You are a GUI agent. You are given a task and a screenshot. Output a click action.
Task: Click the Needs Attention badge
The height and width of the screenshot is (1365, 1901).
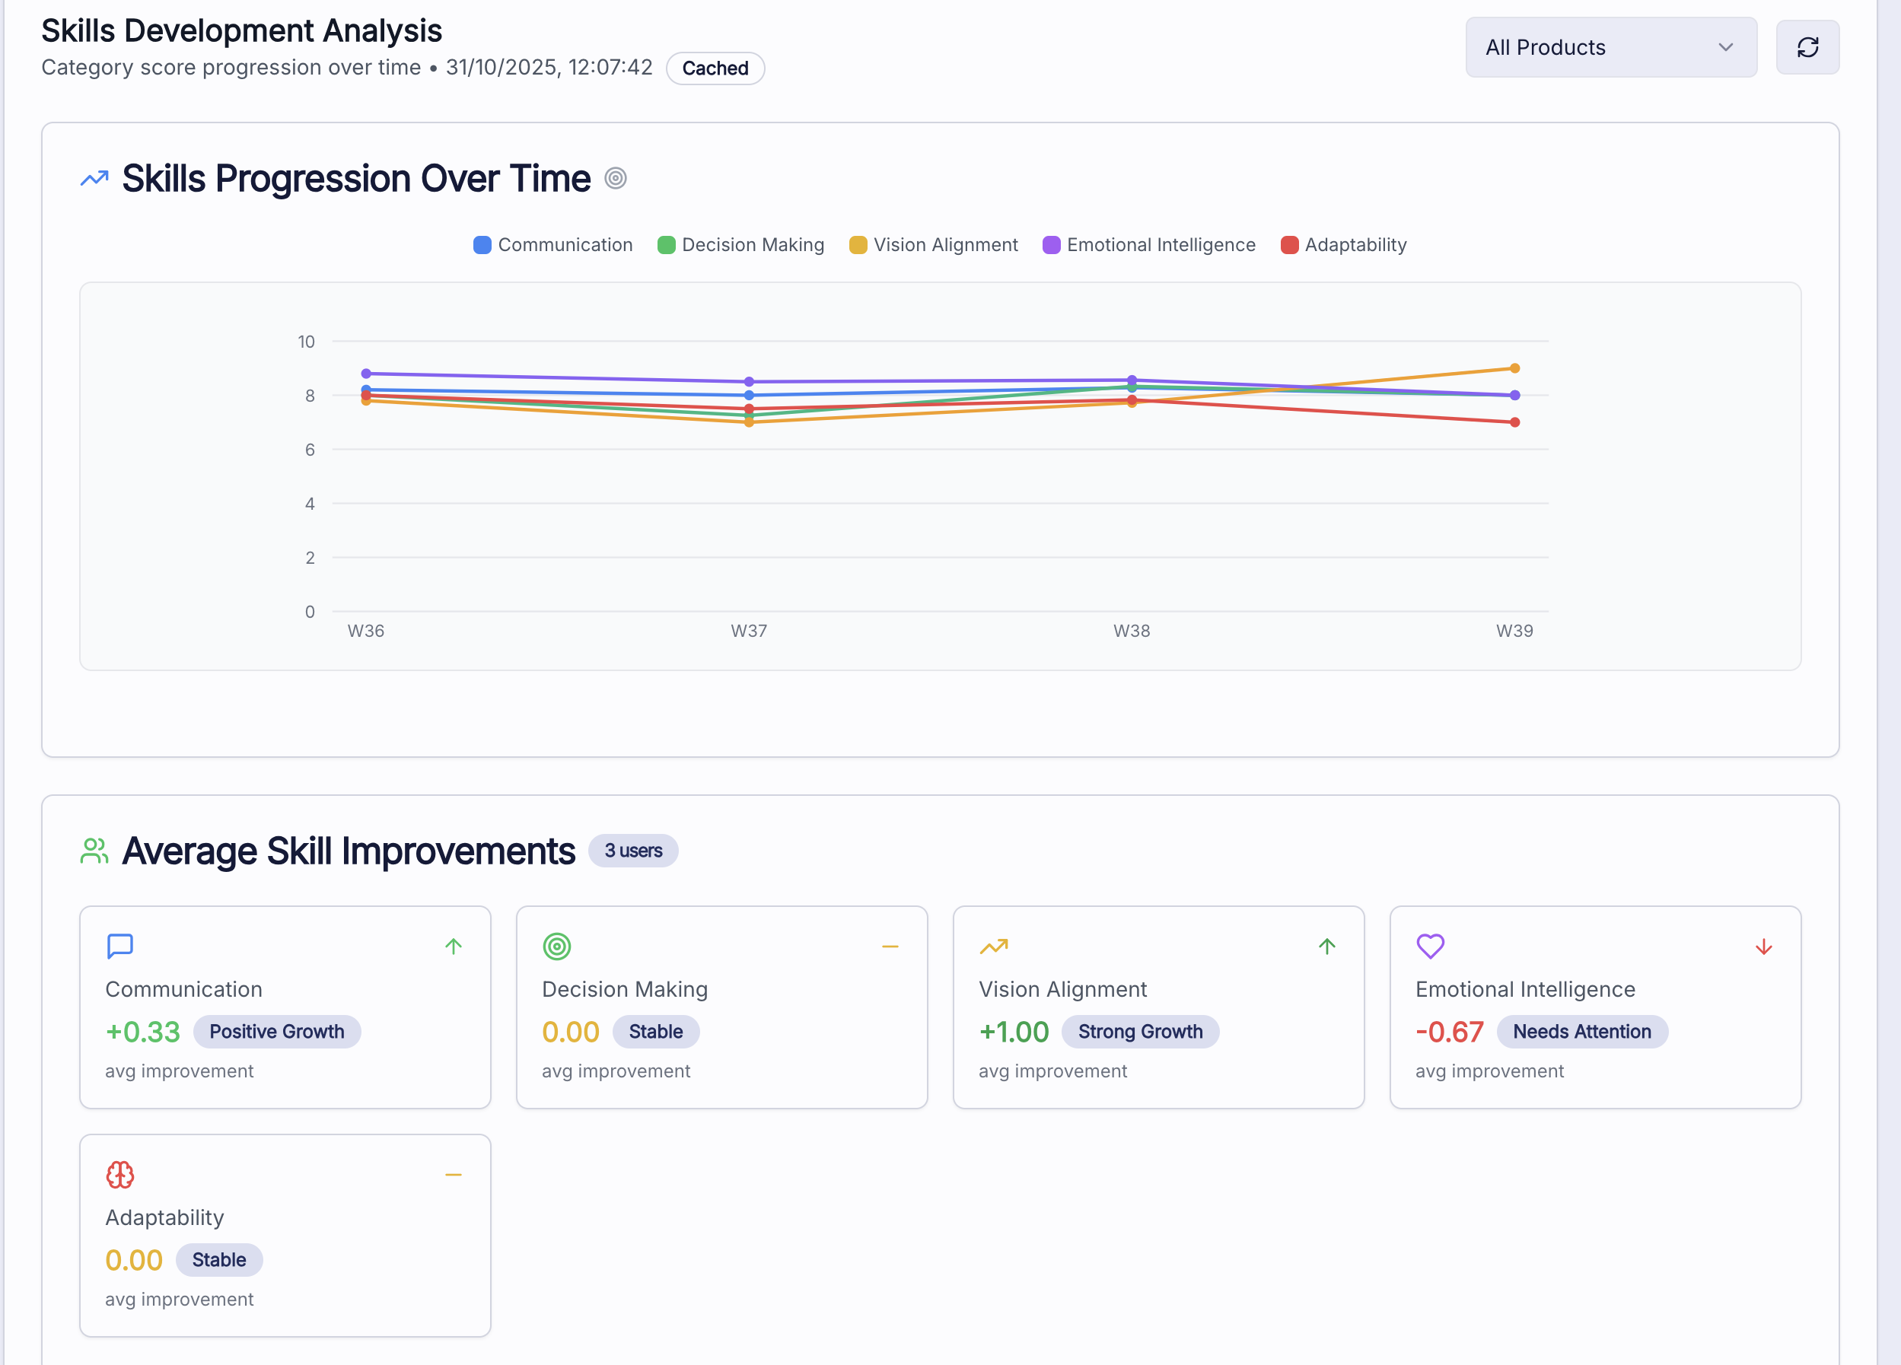(1582, 1032)
